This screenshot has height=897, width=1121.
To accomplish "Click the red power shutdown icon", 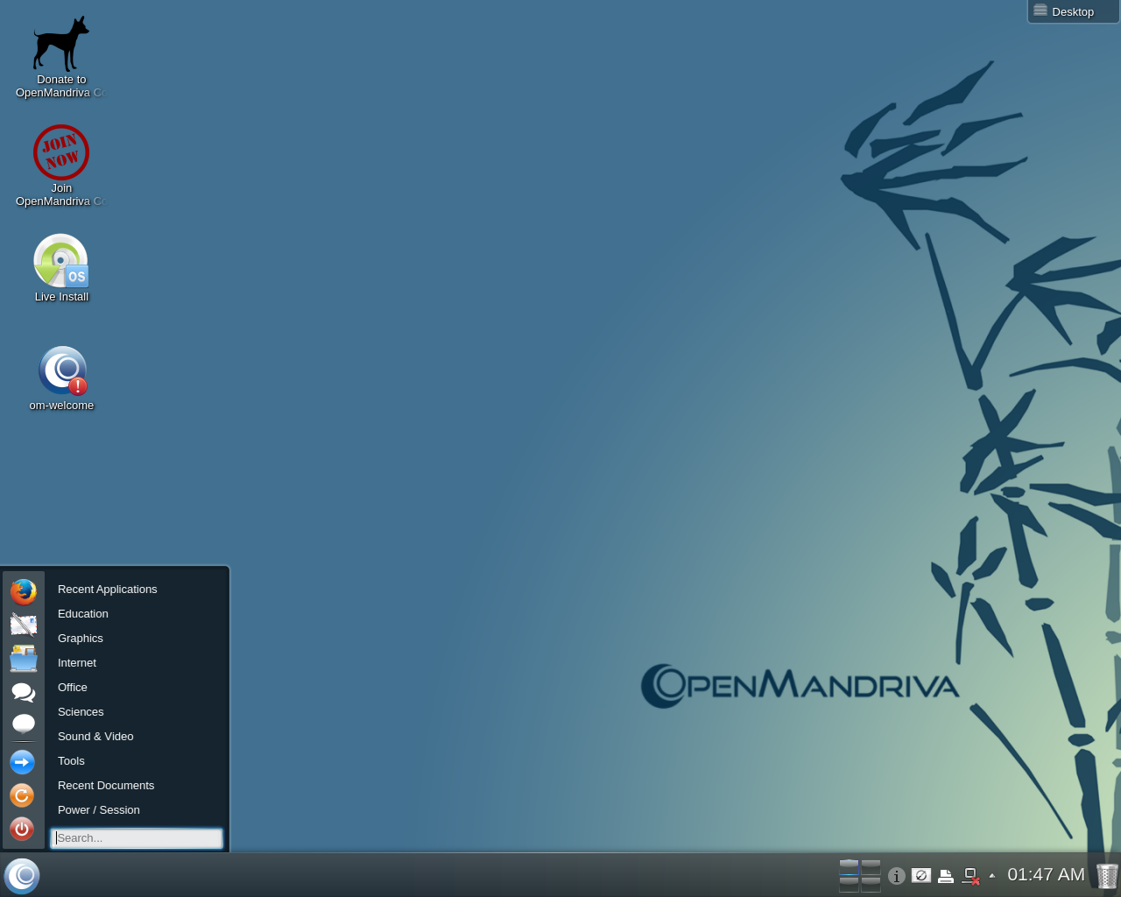I will [22, 829].
